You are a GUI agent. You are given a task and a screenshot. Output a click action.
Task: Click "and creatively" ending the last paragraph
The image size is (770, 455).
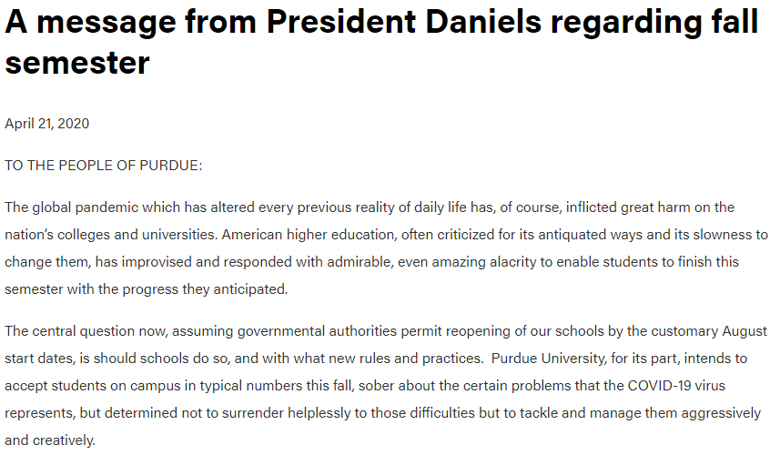click(49, 440)
